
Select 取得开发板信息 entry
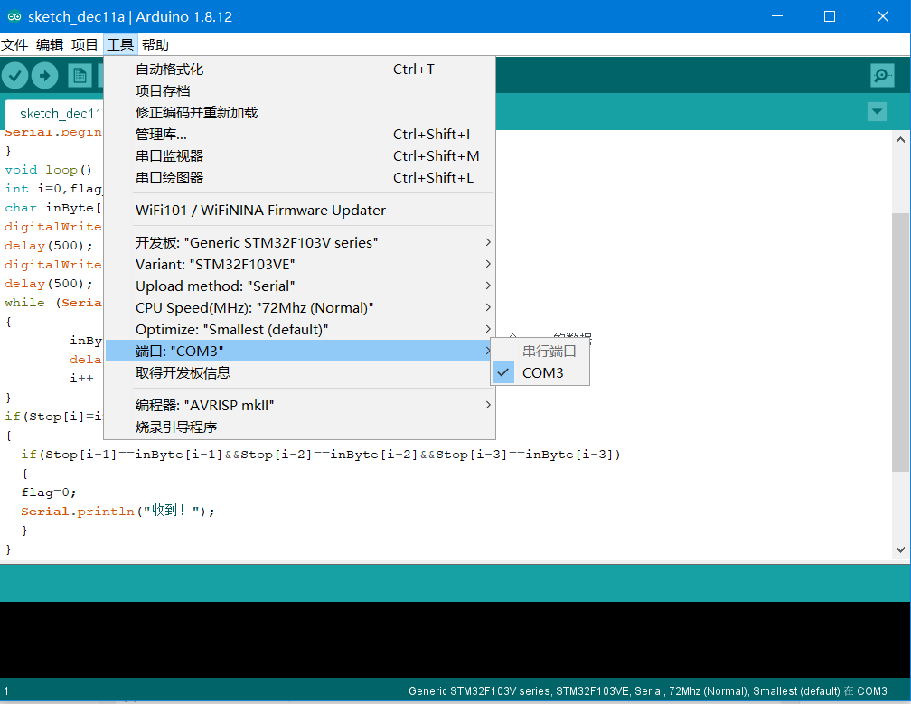click(x=299, y=373)
